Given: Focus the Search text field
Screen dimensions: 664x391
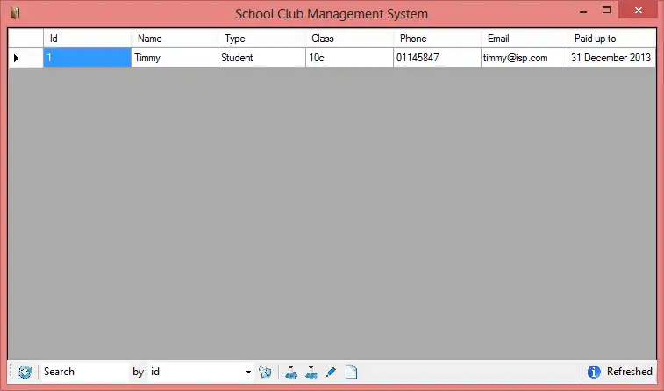Looking at the screenshot, I should [x=85, y=372].
